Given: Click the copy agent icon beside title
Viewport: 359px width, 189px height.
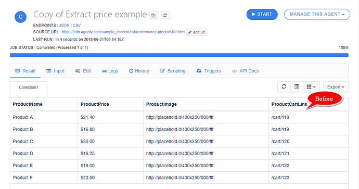Looking at the screenshot, I should 154,15.
